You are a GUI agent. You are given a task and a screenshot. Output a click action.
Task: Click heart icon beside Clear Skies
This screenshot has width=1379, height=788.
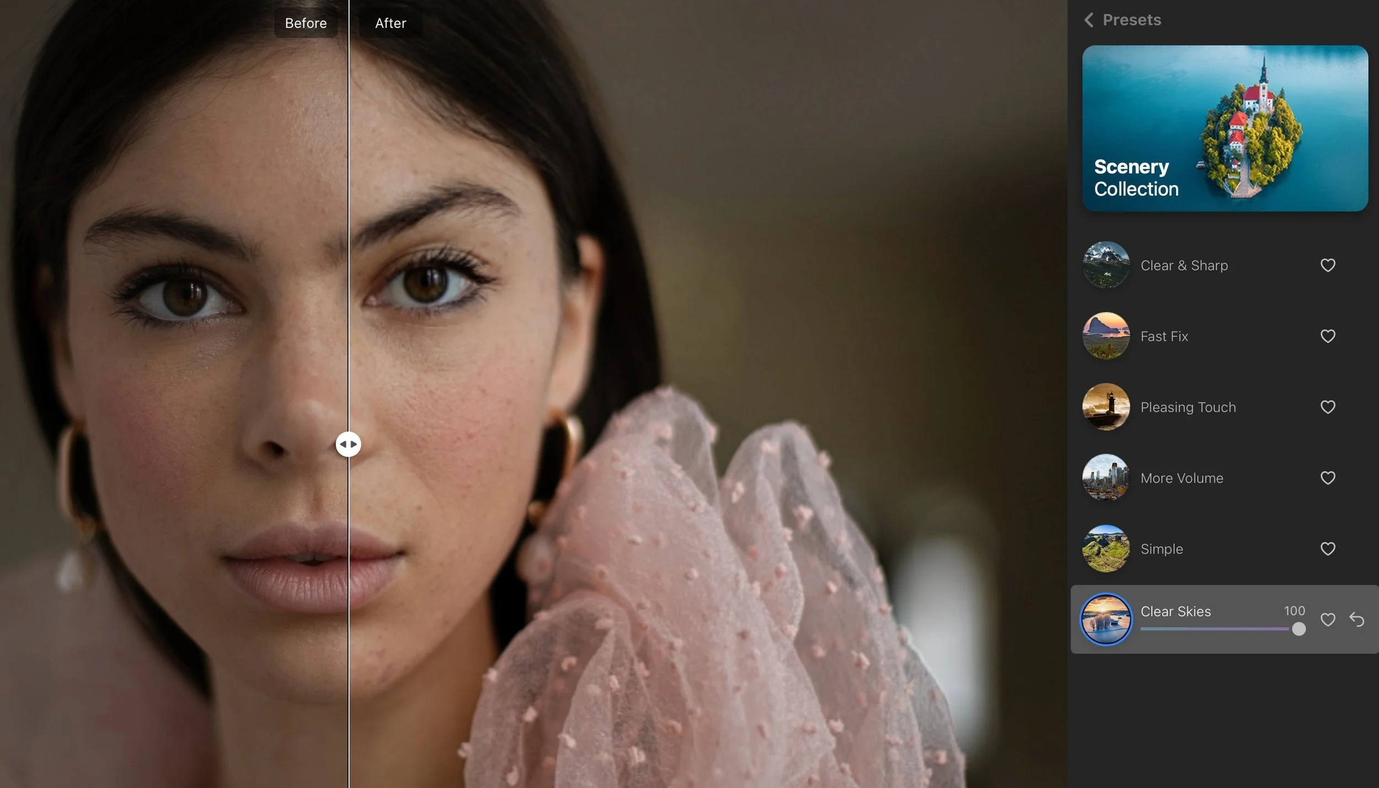1328,619
